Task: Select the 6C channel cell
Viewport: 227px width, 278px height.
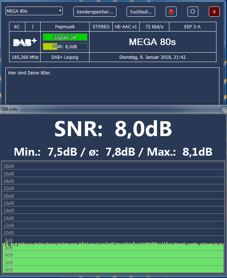Action: coord(17,27)
